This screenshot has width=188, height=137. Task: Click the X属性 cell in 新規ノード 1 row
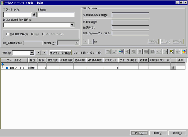pos(33,68)
